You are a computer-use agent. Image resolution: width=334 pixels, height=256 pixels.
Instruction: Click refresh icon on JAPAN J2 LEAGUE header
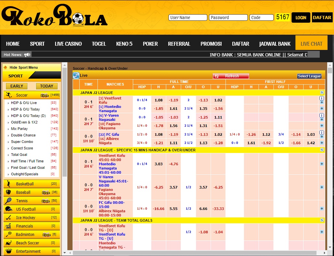click(x=322, y=92)
